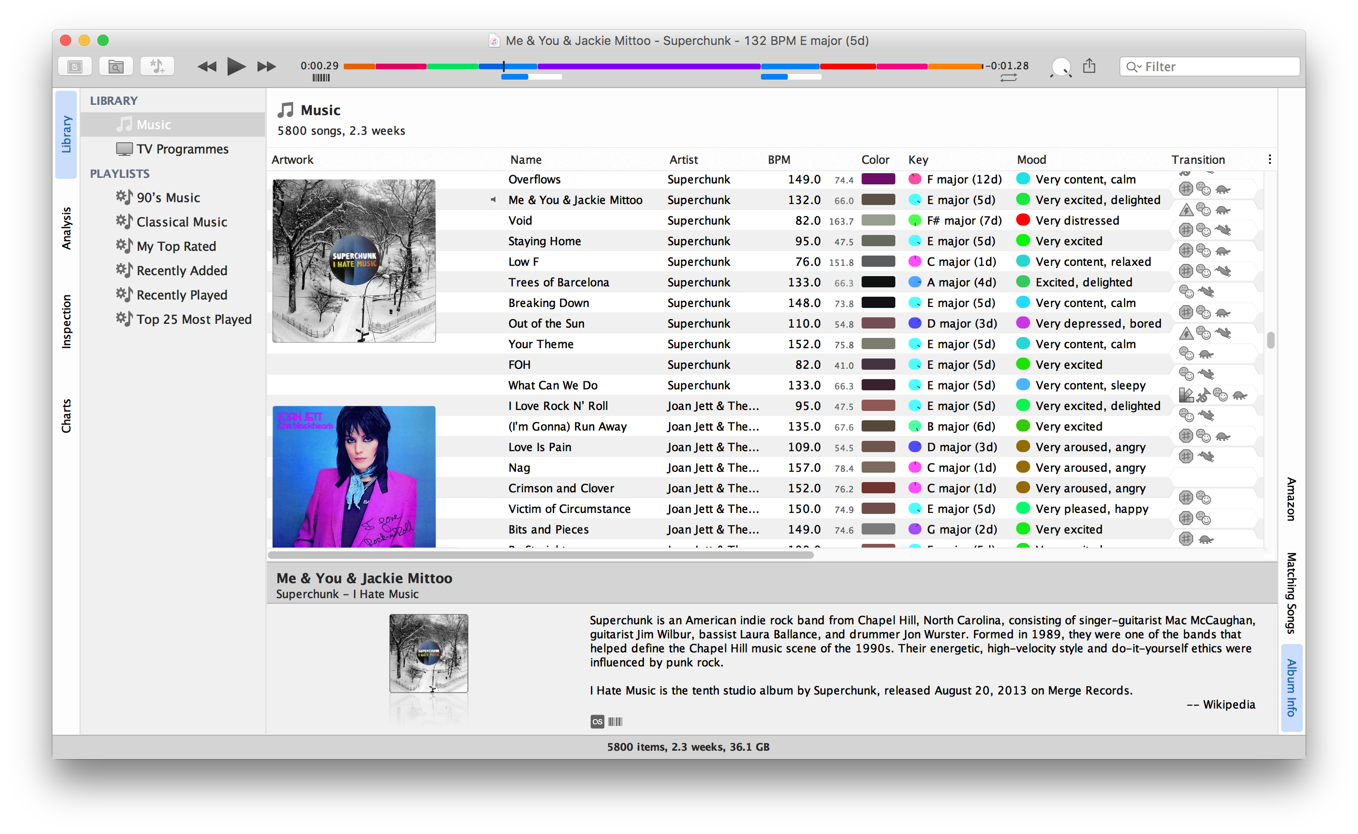This screenshot has width=1358, height=834.
Task: Click the purple mood dot, Out of the Sun
Action: 1023,322
